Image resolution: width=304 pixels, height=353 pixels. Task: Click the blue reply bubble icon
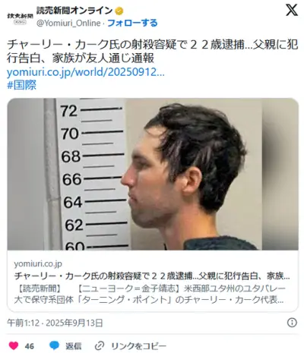[x=54, y=345]
